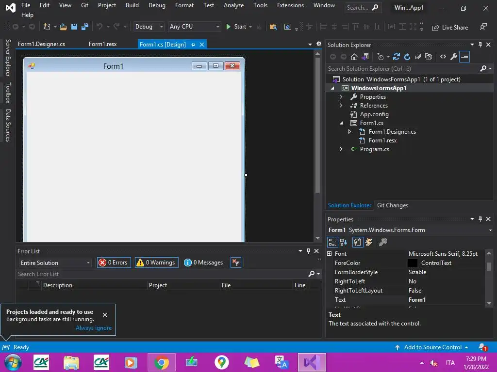Toggle the 0 Messages filter button
Screen dimensions: 497x372
(x=204, y=263)
